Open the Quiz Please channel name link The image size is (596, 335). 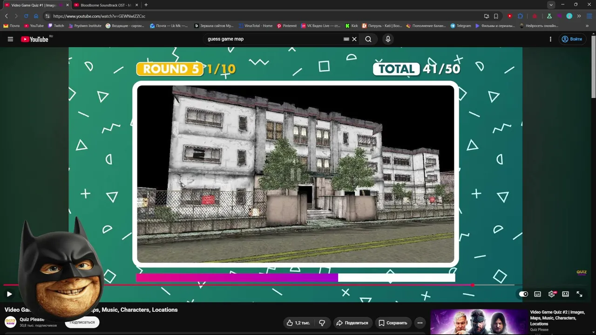click(32, 320)
